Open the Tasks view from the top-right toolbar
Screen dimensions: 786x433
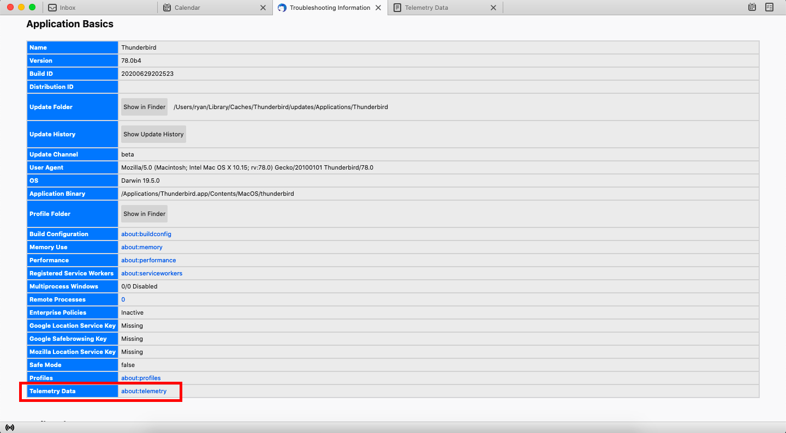pyautogui.click(x=770, y=7)
